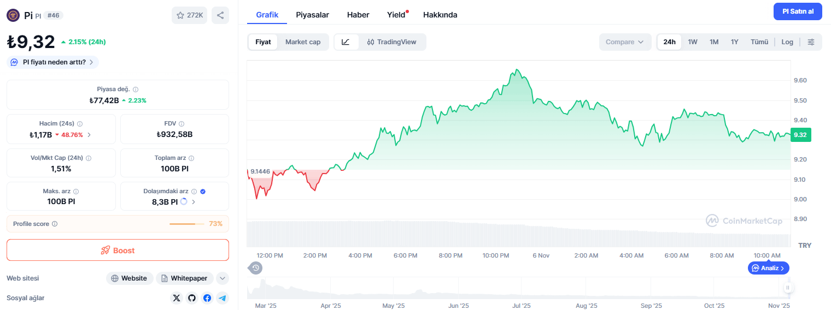The height and width of the screenshot is (310, 831).
Task: Switch to the Piyasalar tab
Action: (x=313, y=15)
